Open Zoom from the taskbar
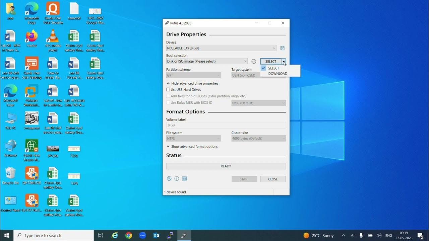The height and width of the screenshot is (241, 429). coord(142,236)
